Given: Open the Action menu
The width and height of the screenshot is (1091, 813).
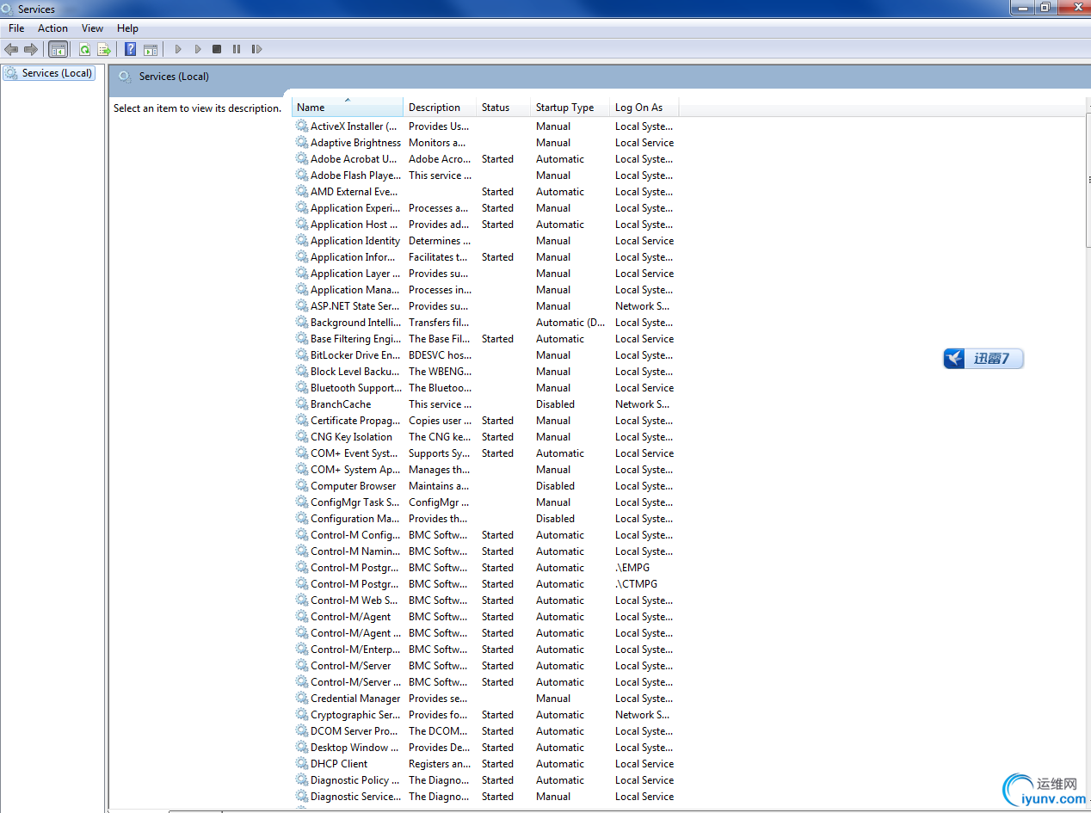Looking at the screenshot, I should tap(52, 28).
